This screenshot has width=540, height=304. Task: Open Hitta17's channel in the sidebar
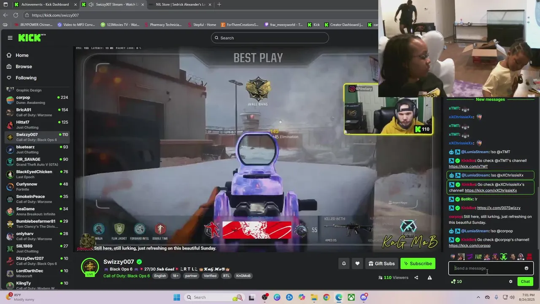[x=37, y=125]
